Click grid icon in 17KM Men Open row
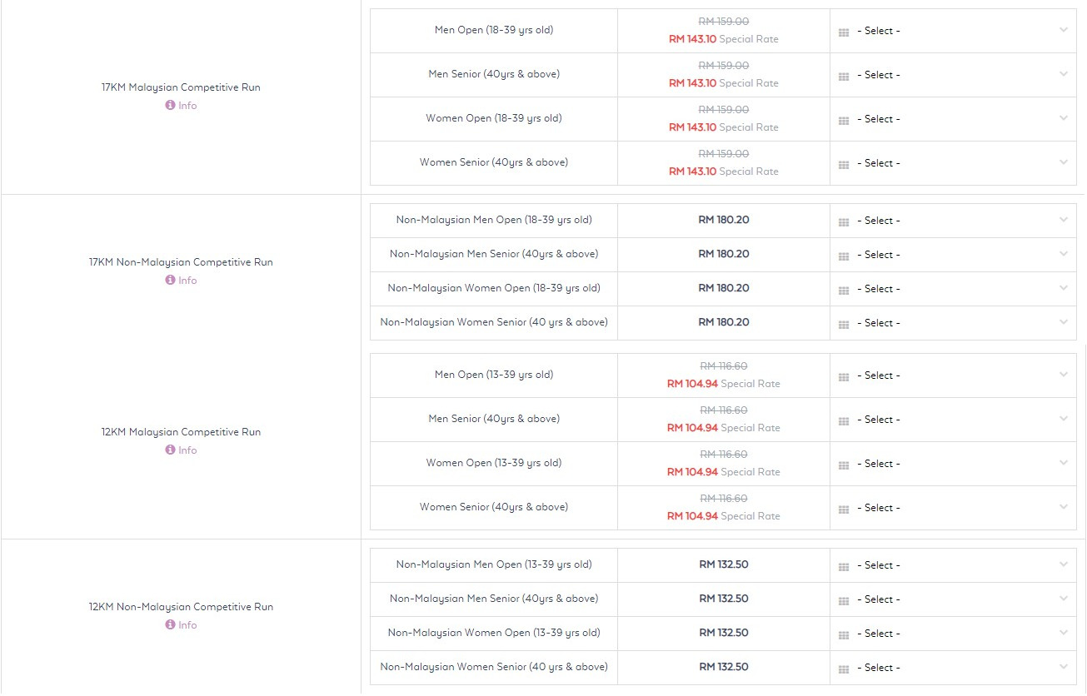The image size is (1087, 696). [844, 32]
